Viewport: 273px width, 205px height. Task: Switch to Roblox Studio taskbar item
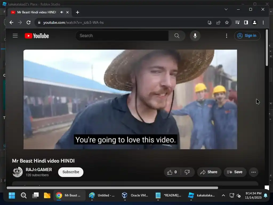[x=202, y=195]
